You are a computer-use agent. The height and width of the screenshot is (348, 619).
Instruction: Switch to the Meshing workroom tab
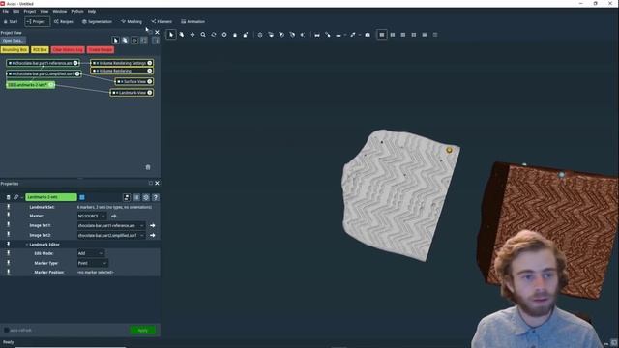[132, 21]
